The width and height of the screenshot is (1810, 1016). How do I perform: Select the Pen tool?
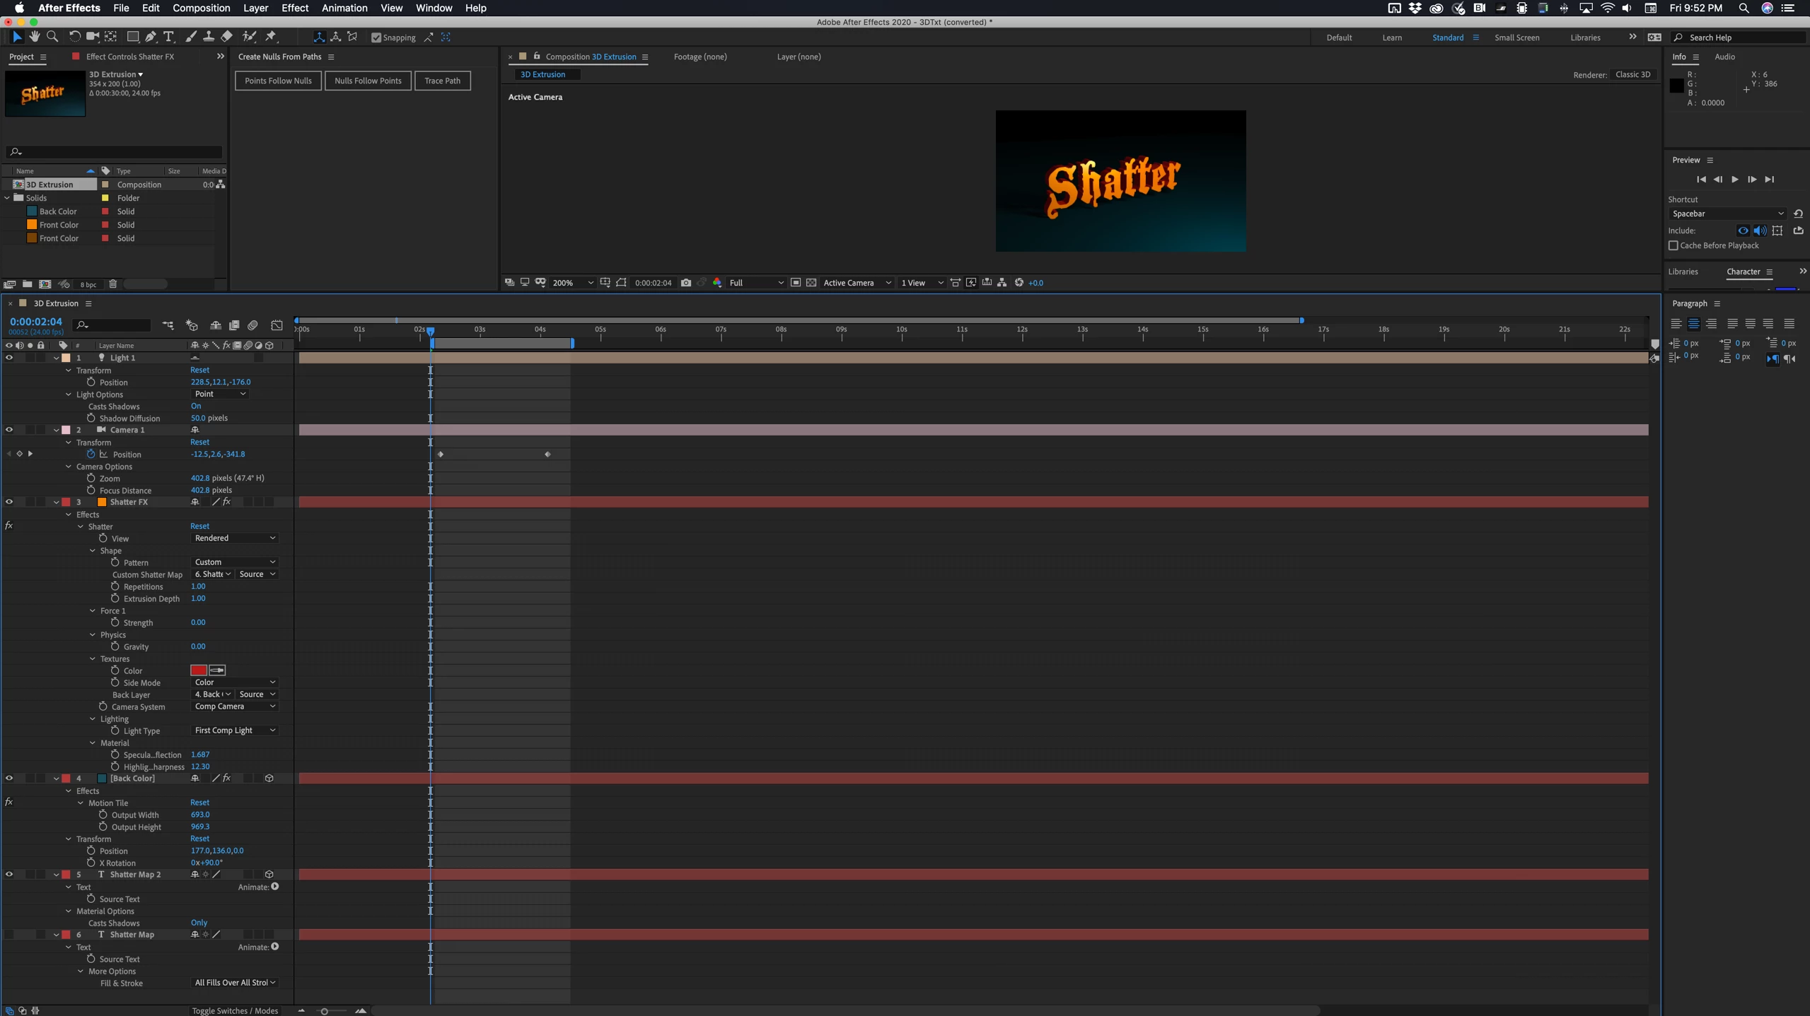tap(151, 37)
